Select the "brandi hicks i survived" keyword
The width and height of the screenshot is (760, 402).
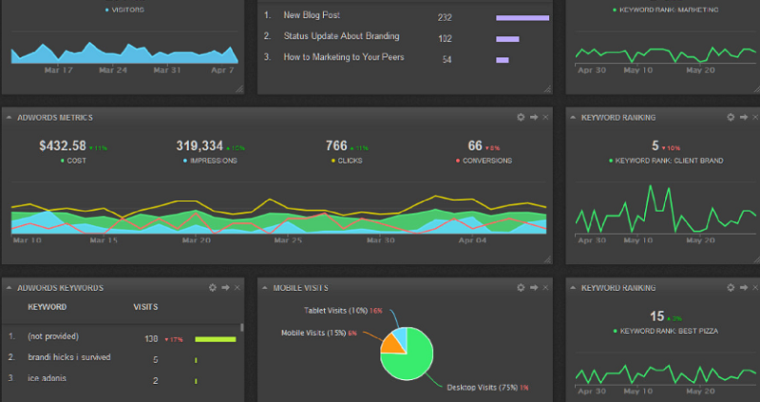coord(69,358)
